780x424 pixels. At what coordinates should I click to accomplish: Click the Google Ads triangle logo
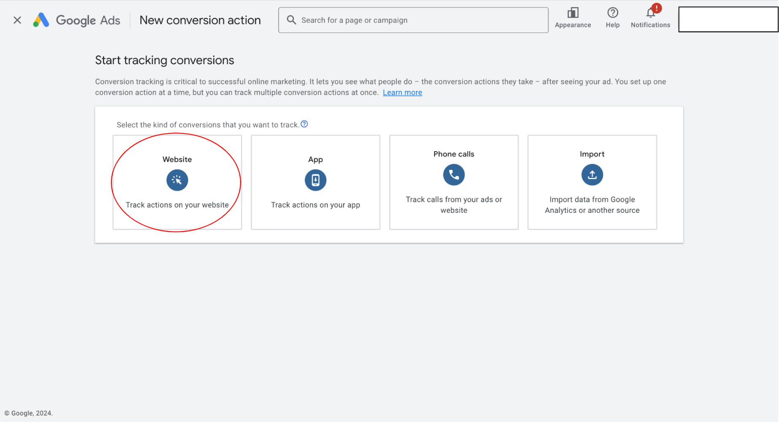pyautogui.click(x=41, y=20)
